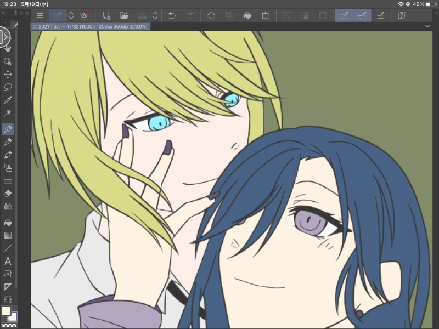Select the Pencil tool
The height and width of the screenshot is (329, 439).
point(8,142)
